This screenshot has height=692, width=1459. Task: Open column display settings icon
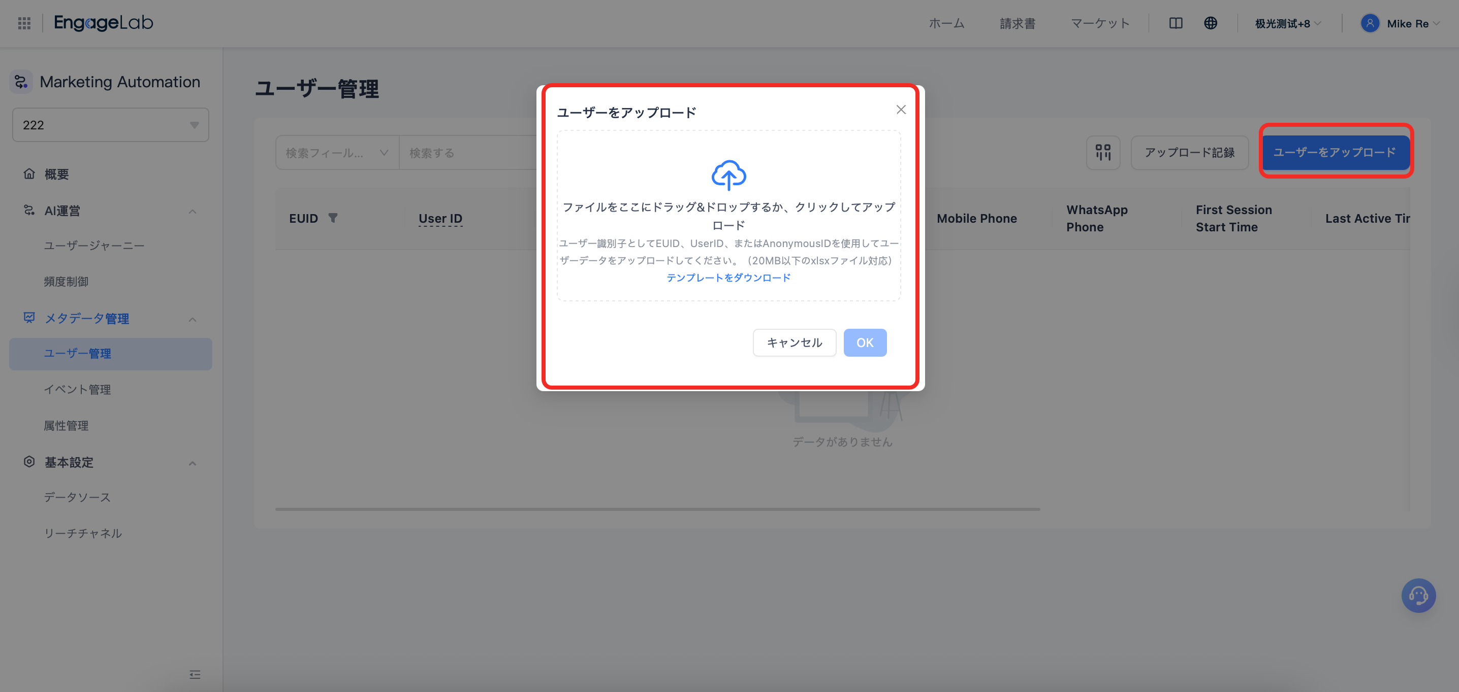[1103, 152]
